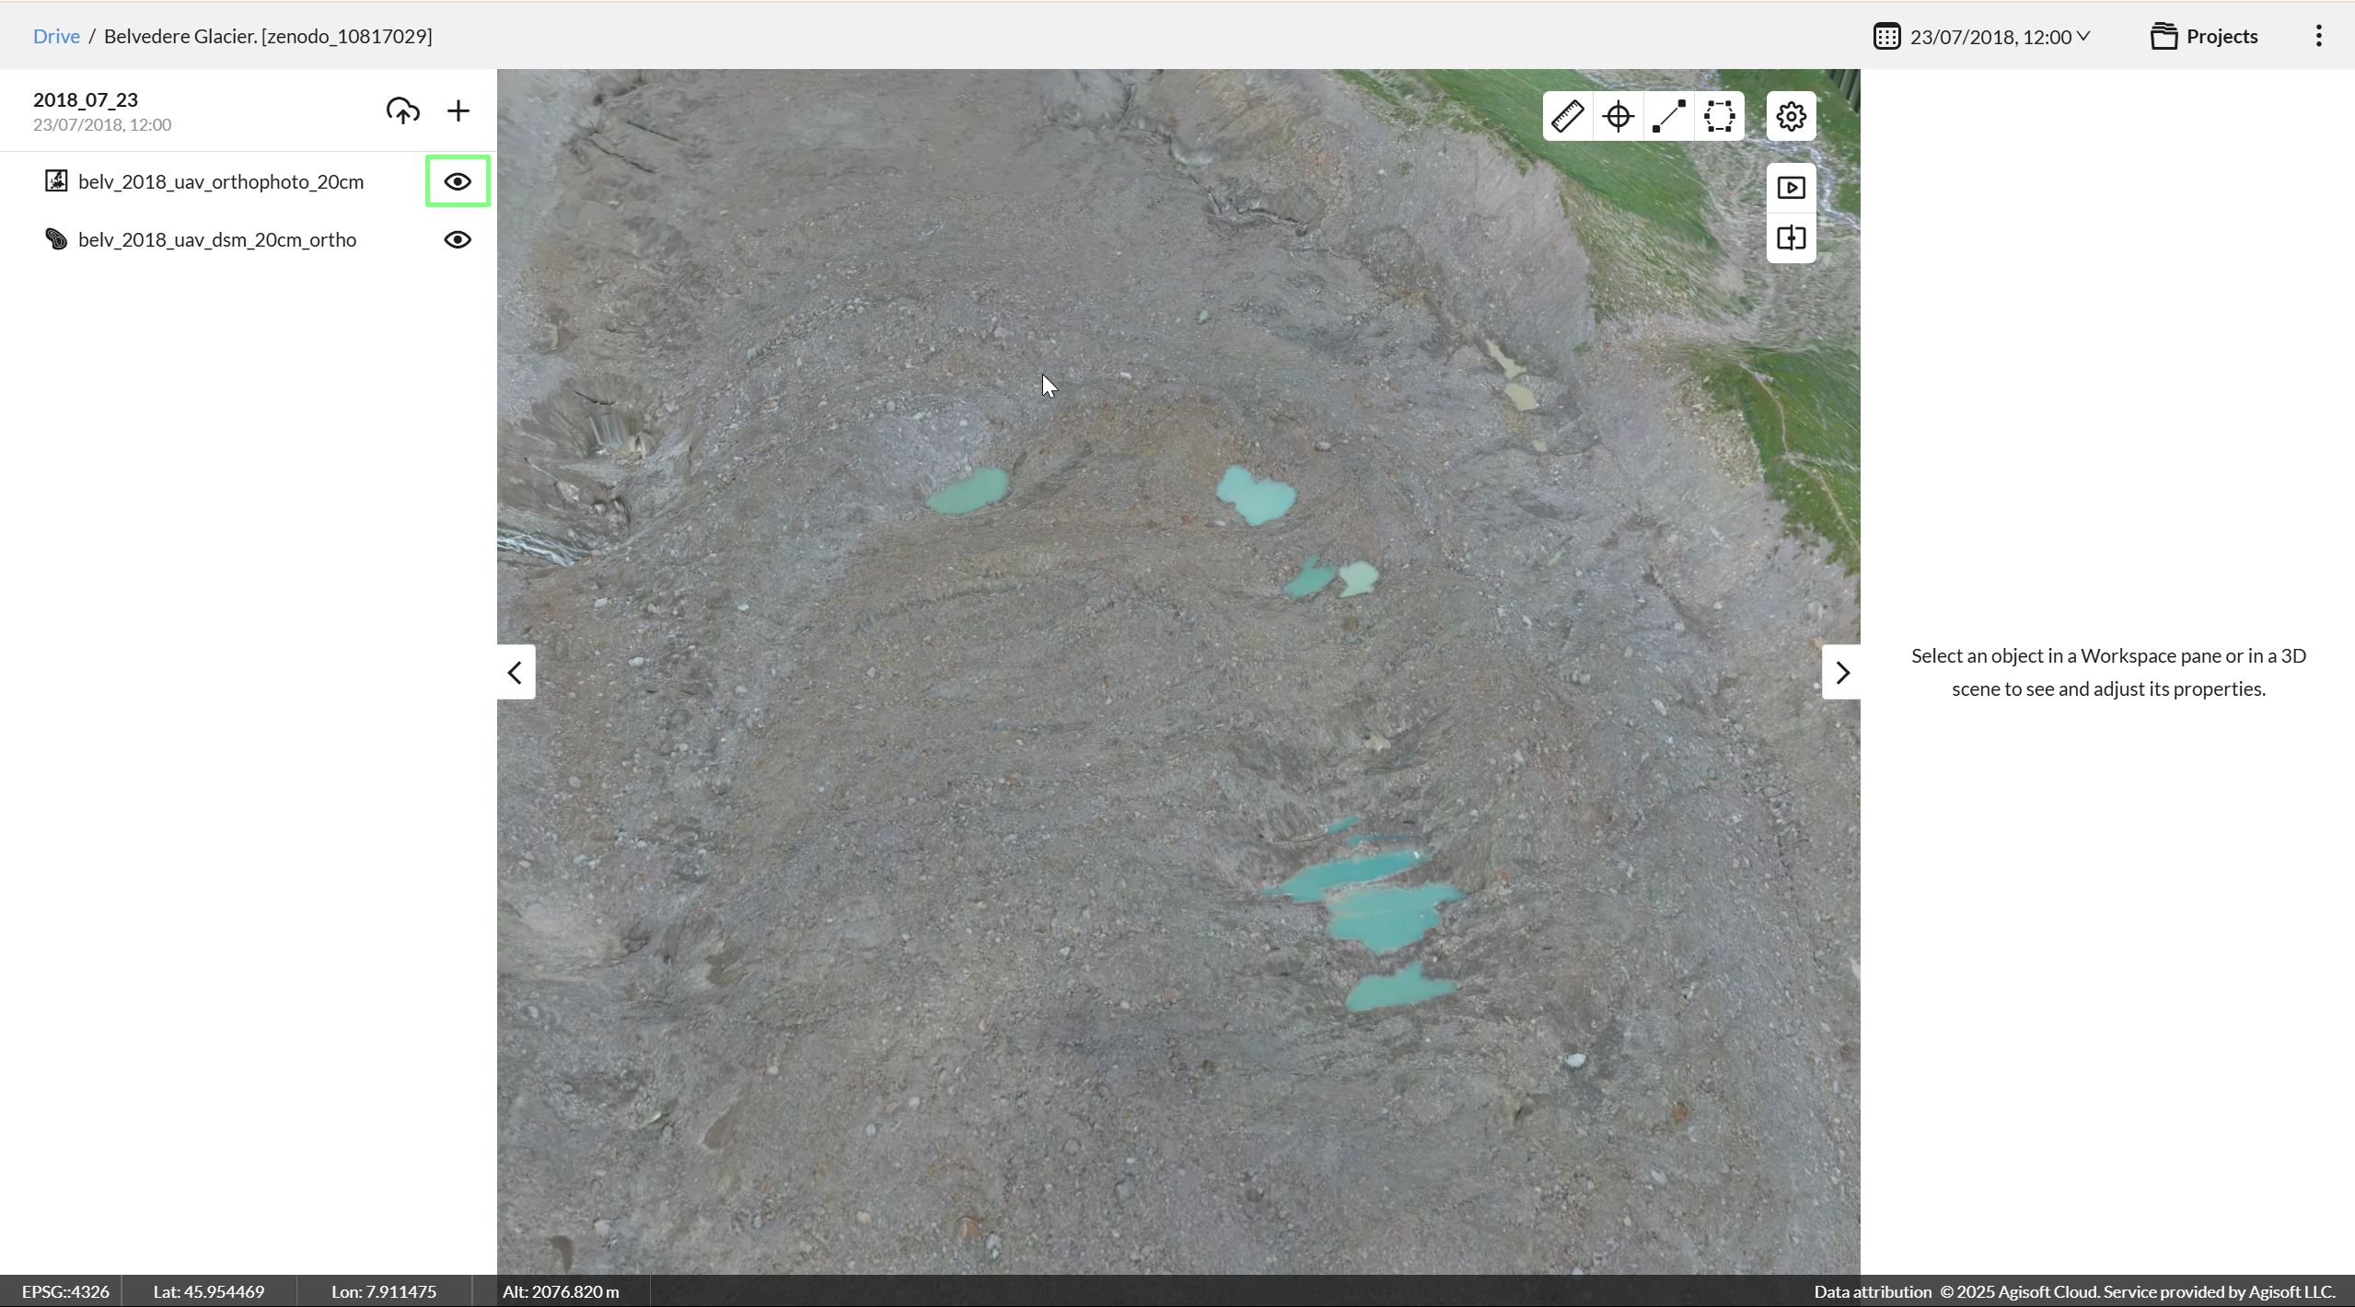Collapse the left workspace pane arrow
This screenshot has height=1307, width=2355.
coord(516,673)
